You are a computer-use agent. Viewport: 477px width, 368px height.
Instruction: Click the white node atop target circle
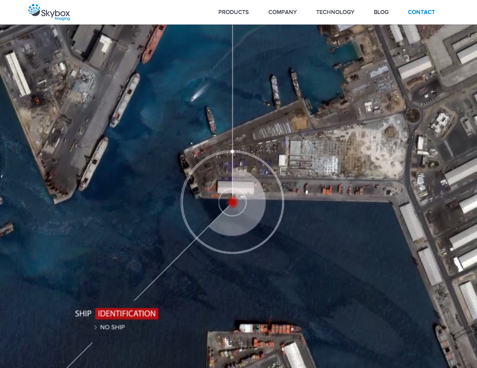232,152
